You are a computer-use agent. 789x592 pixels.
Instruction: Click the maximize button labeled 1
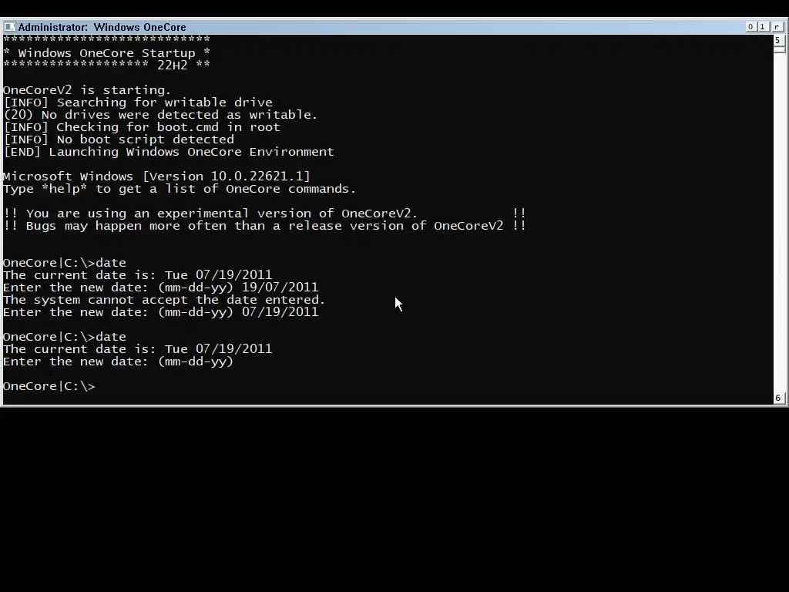pos(762,27)
